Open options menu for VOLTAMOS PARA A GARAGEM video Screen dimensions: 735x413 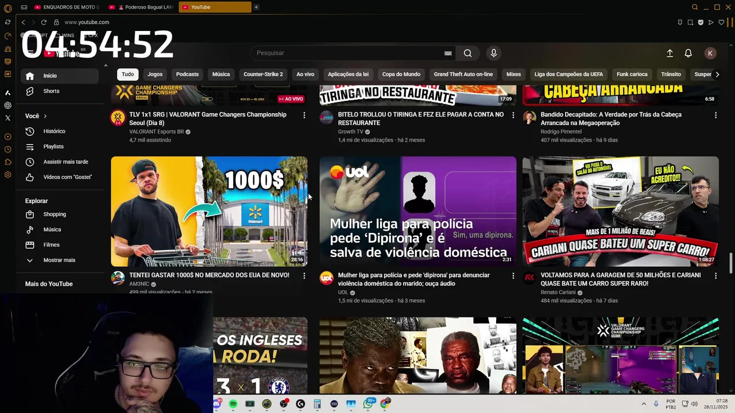(x=715, y=276)
